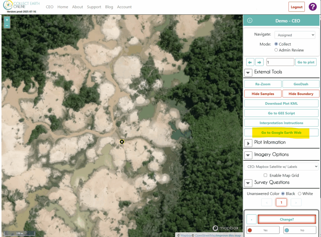Open the Support menu item
Screen dimensions: 321x237
click(x=94, y=7)
